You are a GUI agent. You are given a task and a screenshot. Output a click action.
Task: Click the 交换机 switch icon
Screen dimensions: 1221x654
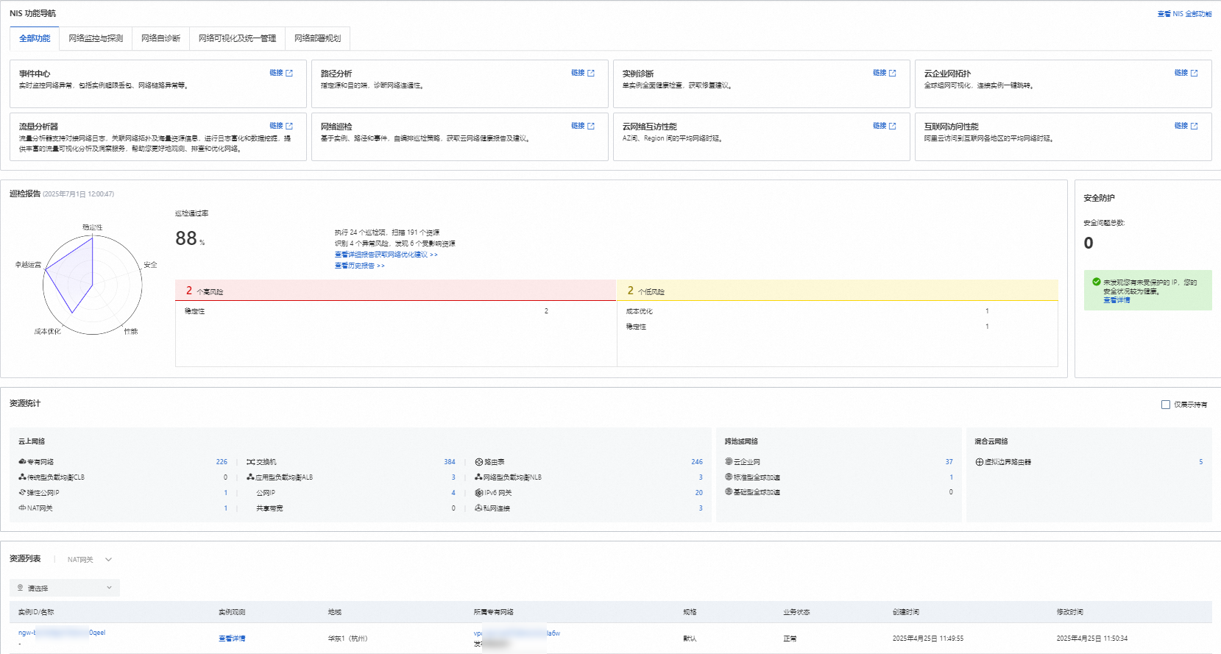coord(251,462)
